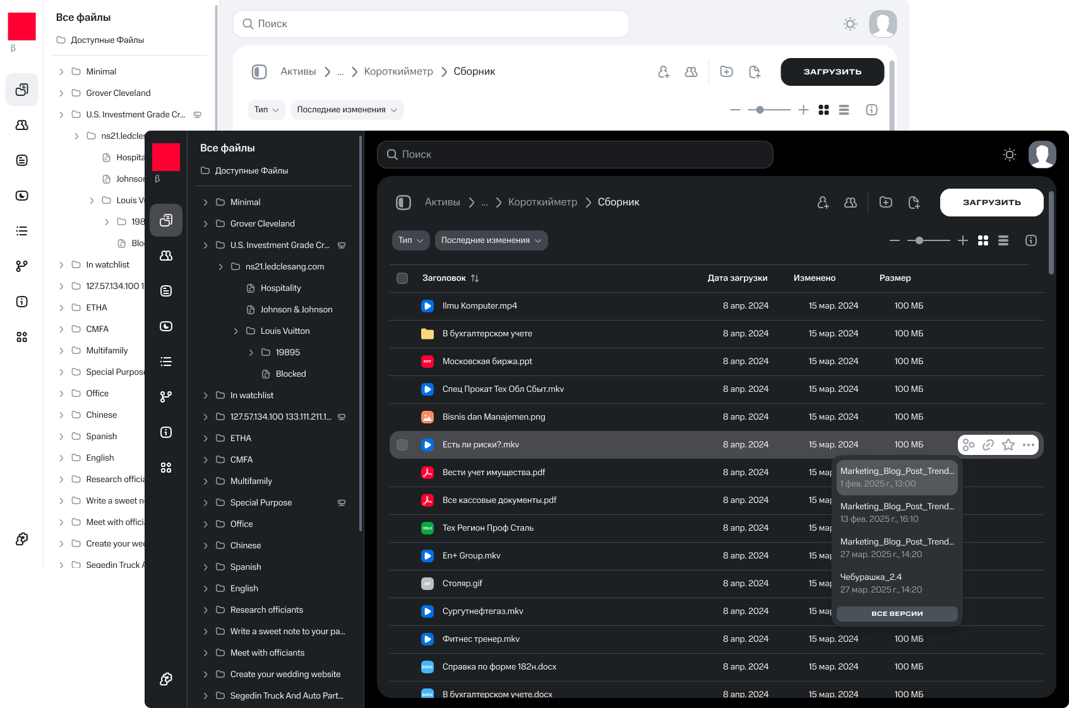The width and height of the screenshot is (1069, 708).
Task: Open the info panel icon in dark toolbar
Action: pos(1031,240)
